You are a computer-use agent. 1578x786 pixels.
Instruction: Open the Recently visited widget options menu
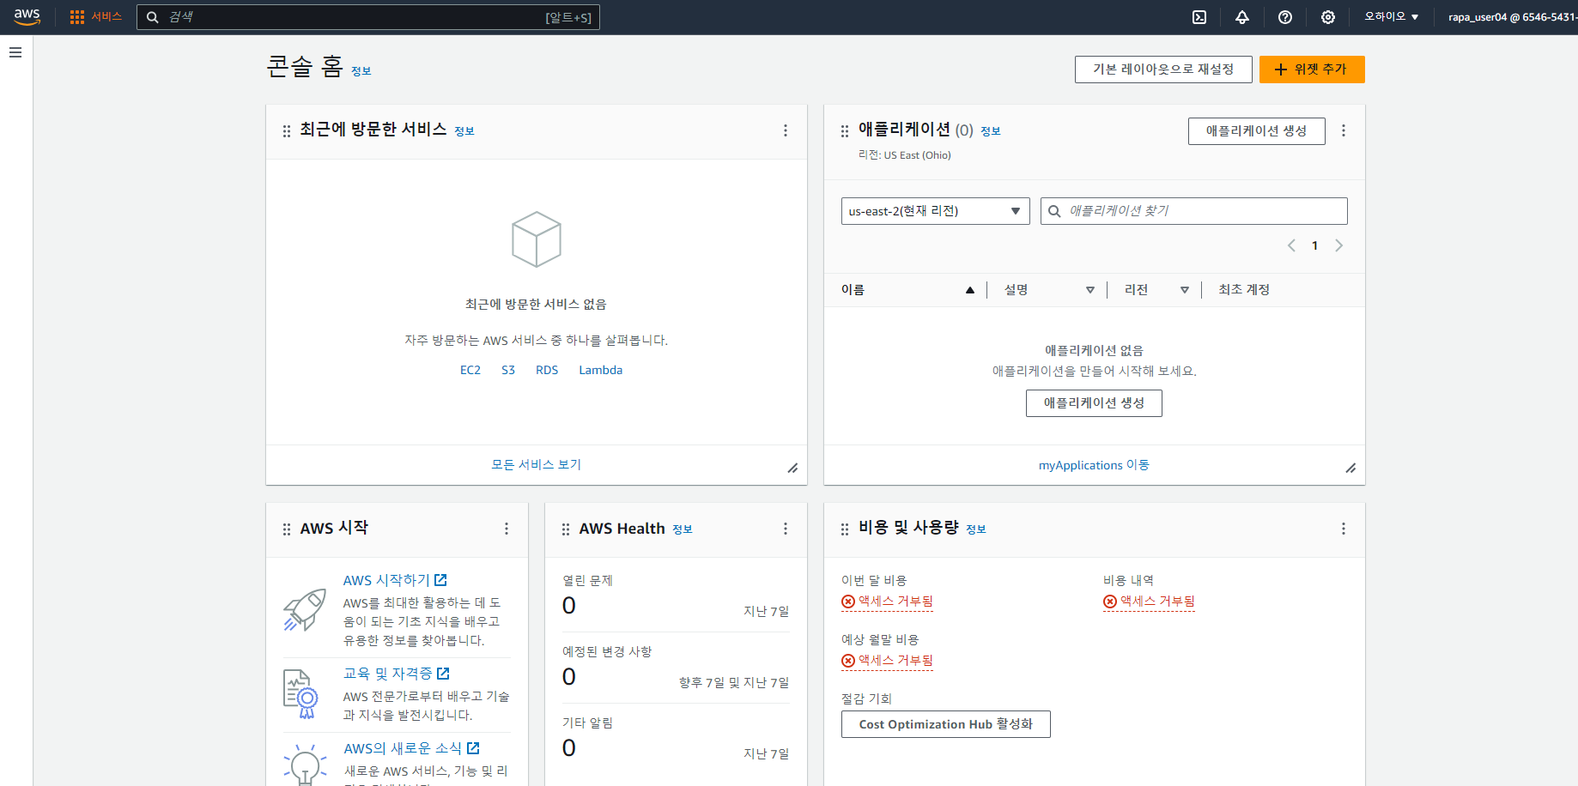[786, 130]
